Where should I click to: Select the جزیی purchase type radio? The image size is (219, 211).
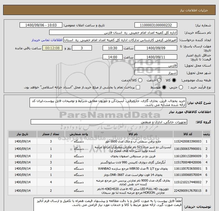click(x=181, y=87)
